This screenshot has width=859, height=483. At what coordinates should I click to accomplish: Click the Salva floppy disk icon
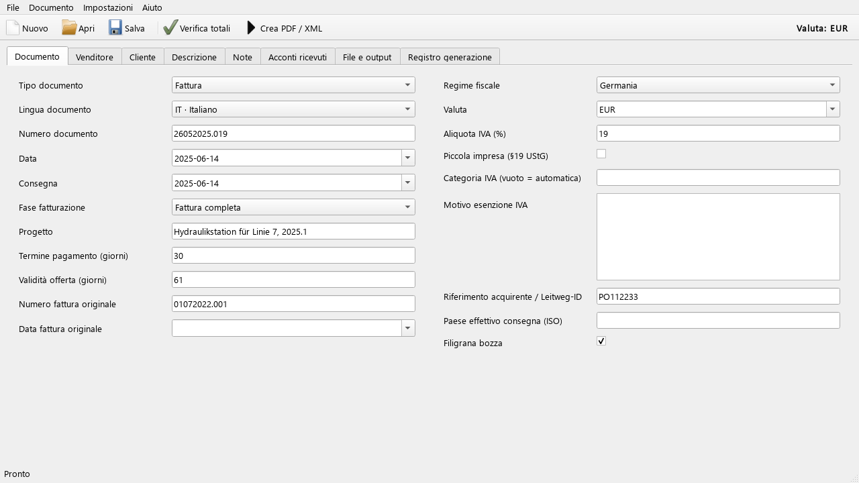pos(115,28)
